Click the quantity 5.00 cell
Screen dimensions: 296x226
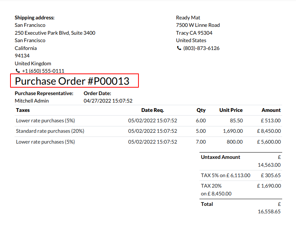pos(201,131)
